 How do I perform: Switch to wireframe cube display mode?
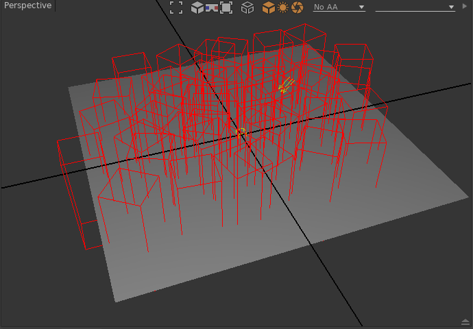pos(247,8)
